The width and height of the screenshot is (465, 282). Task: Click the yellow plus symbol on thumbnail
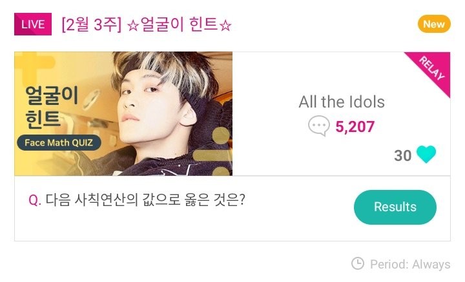coord(30,71)
